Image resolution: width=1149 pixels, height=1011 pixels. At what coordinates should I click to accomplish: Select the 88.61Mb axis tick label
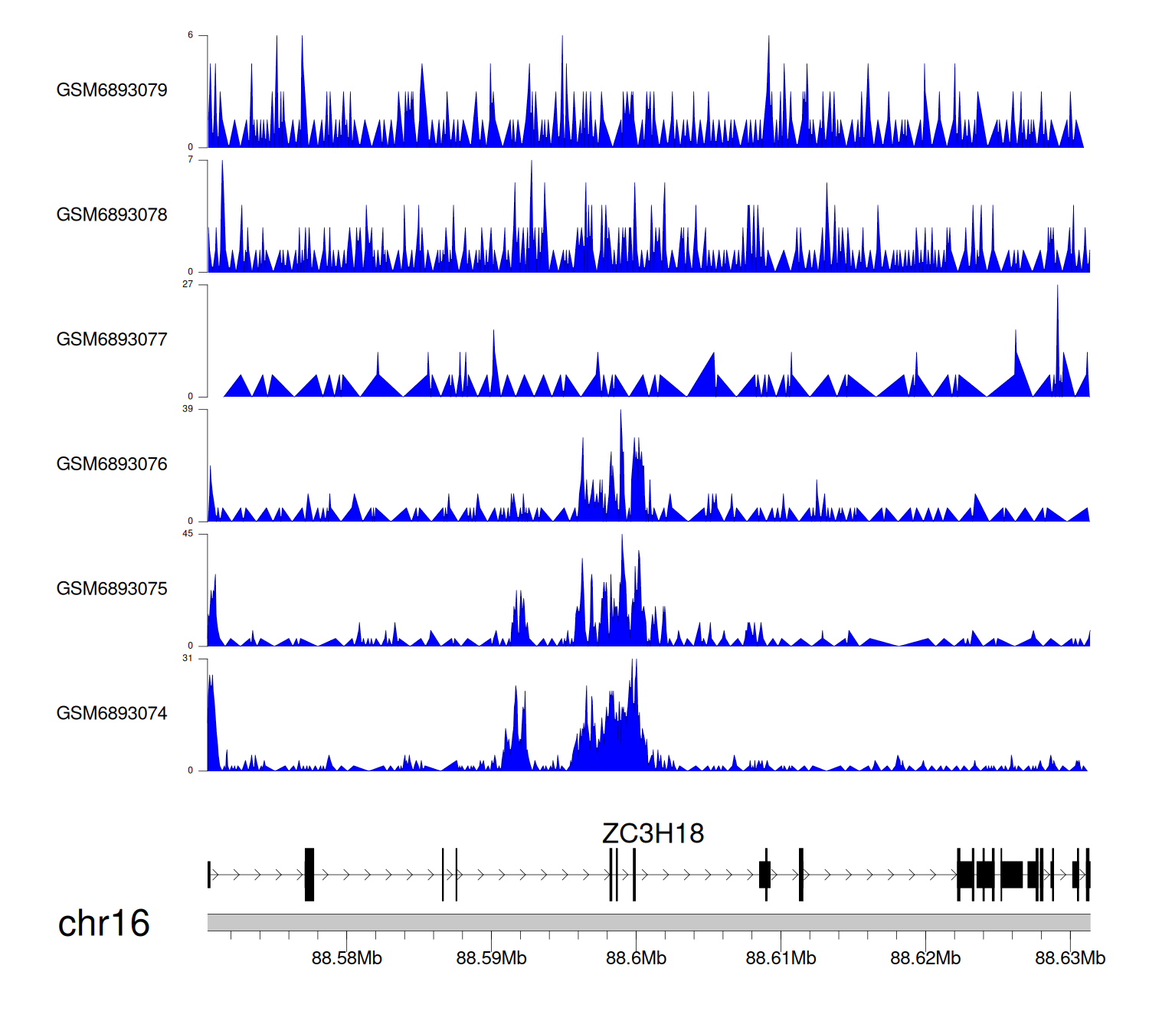[x=781, y=958]
